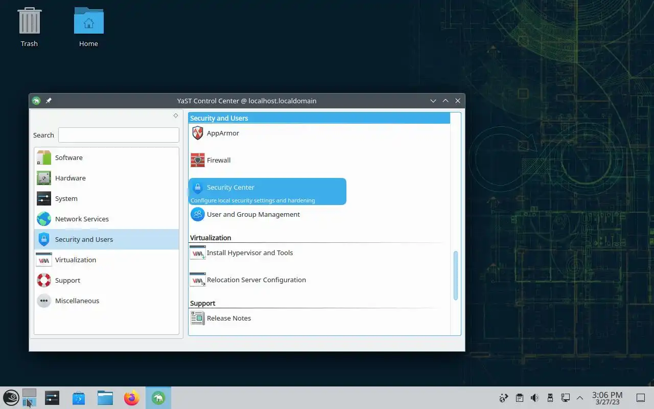The height and width of the screenshot is (409, 654).
Task: Open the clipboard tray icon
Action: (519, 398)
